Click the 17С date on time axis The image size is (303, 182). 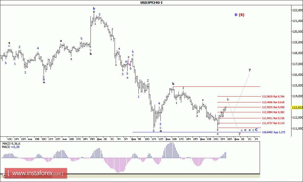click(x=181, y=139)
